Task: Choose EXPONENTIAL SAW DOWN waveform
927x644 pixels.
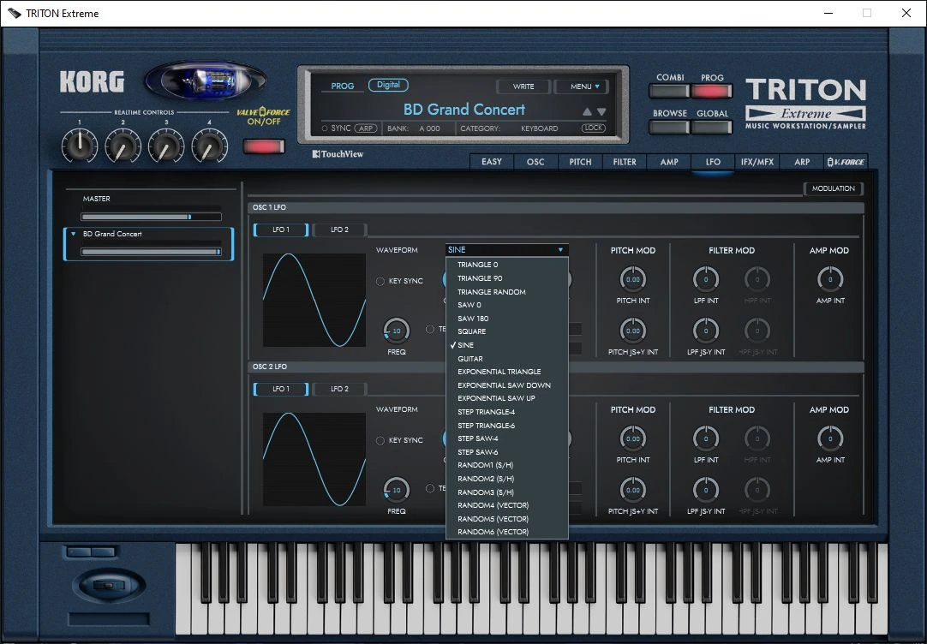Action: [x=506, y=385]
